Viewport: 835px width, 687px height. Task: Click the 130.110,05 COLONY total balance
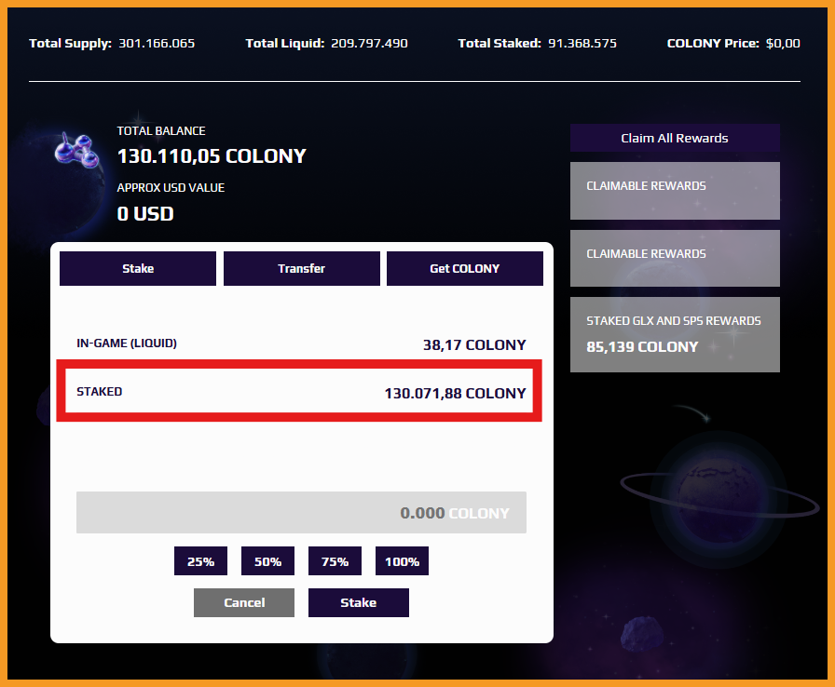click(212, 156)
